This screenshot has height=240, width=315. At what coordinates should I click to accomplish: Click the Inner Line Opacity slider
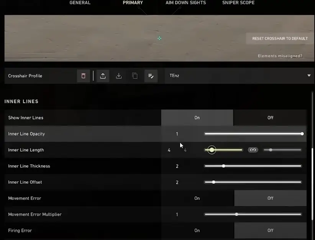tap(254, 134)
